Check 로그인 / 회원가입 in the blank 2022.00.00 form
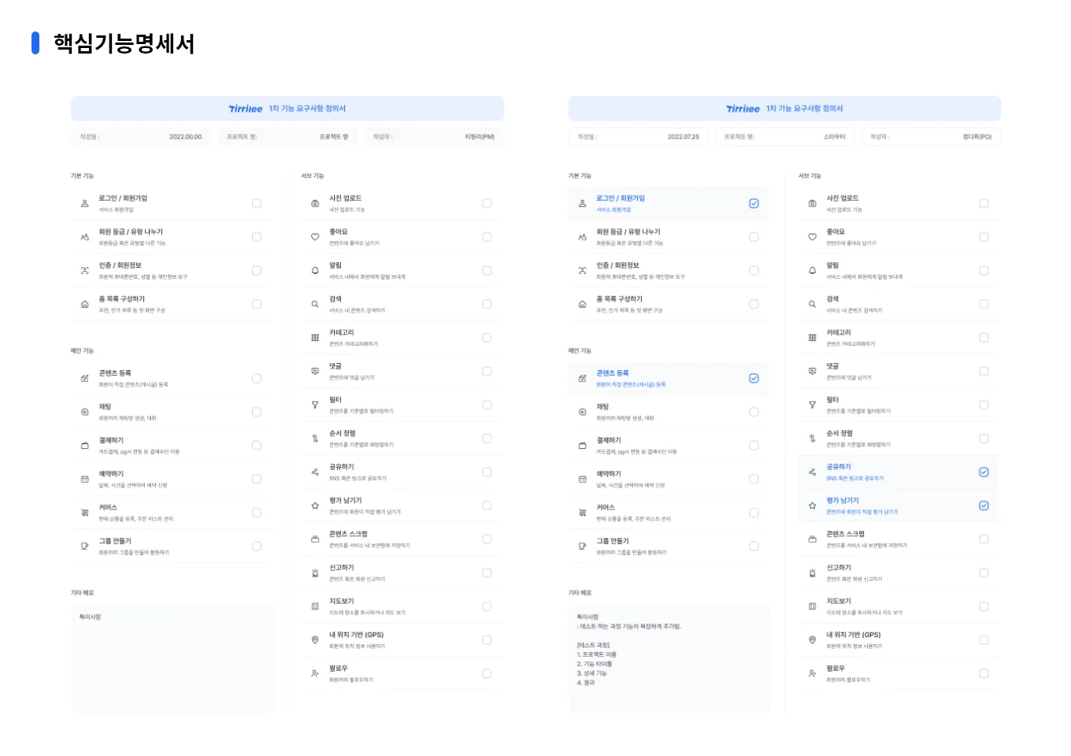Image resolution: width=1071 pixels, height=756 pixels. point(257,203)
